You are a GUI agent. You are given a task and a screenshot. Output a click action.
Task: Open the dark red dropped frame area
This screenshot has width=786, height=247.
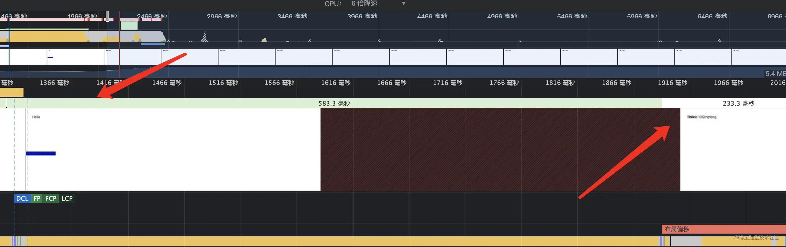coord(500,149)
